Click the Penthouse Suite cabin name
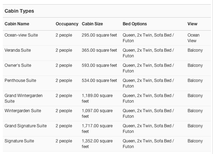The height and width of the screenshot is (154, 213). 20,81
